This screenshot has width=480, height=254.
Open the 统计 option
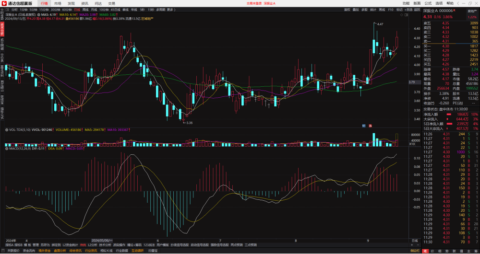[x=373, y=10]
